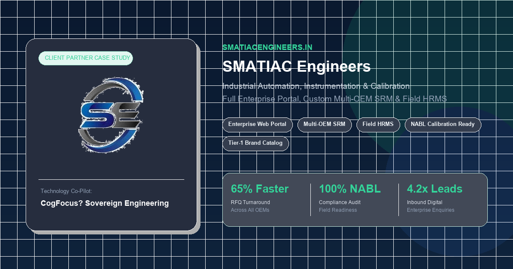
Task: Select the Tier-1 Brand Catalog tag
Action: [x=256, y=143]
